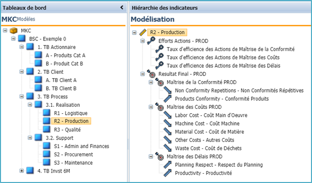This screenshot has width=312, height=183.
Task: Collapse the 3. TB Process branch
Action: [x=22, y=96]
